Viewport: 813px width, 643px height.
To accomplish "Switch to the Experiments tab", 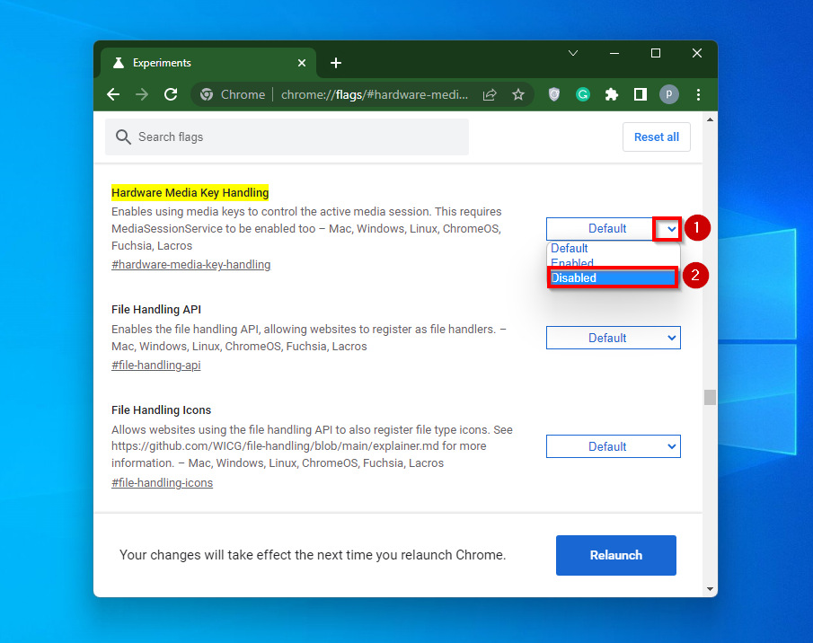I will [180, 63].
